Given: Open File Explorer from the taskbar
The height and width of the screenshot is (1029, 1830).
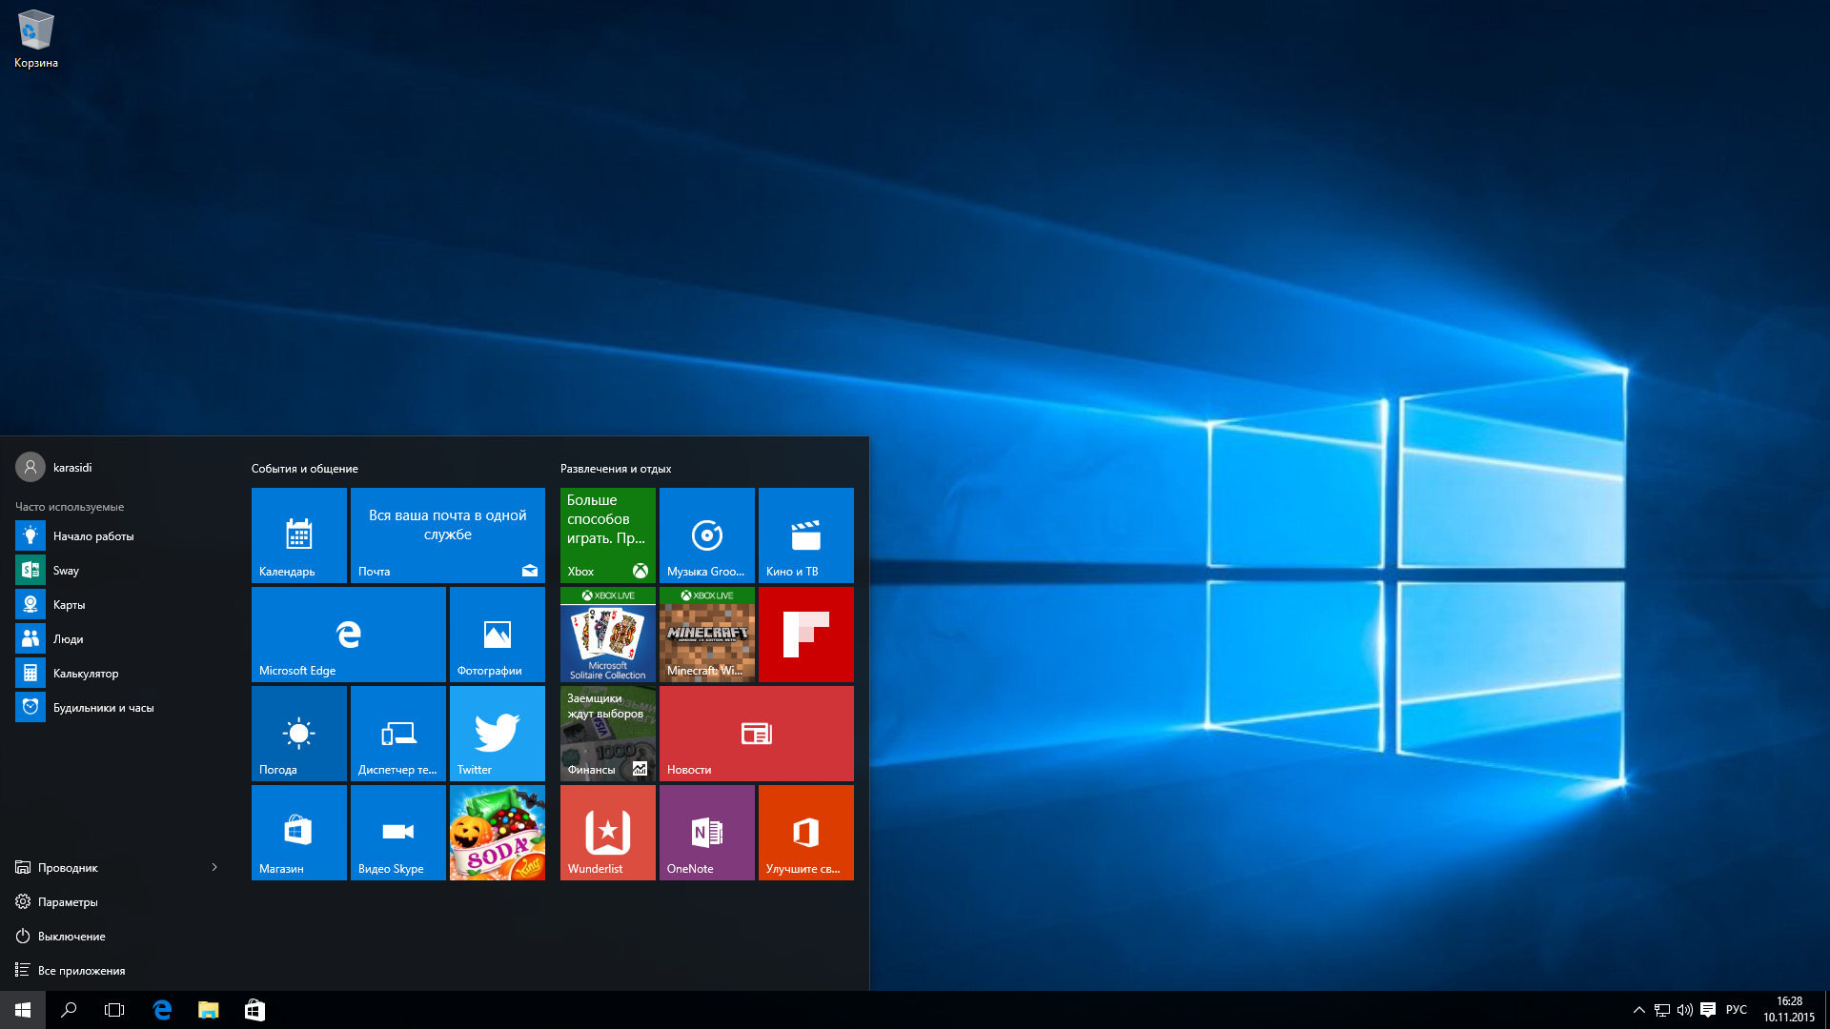Looking at the screenshot, I should pyautogui.click(x=208, y=1010).
